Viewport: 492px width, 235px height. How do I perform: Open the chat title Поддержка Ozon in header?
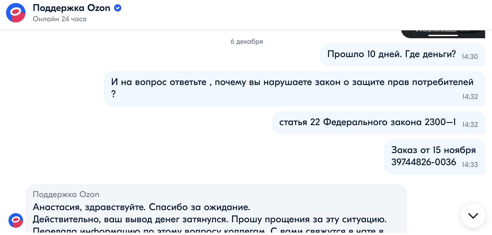coord(72,8)
